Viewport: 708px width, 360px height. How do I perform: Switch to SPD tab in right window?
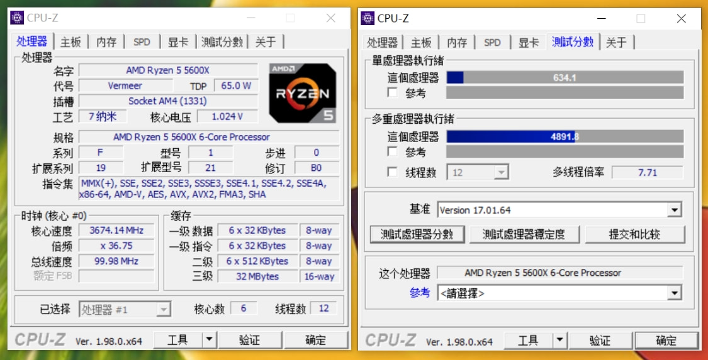click(492, 42)
